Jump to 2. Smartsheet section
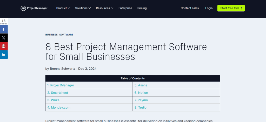 58,93
